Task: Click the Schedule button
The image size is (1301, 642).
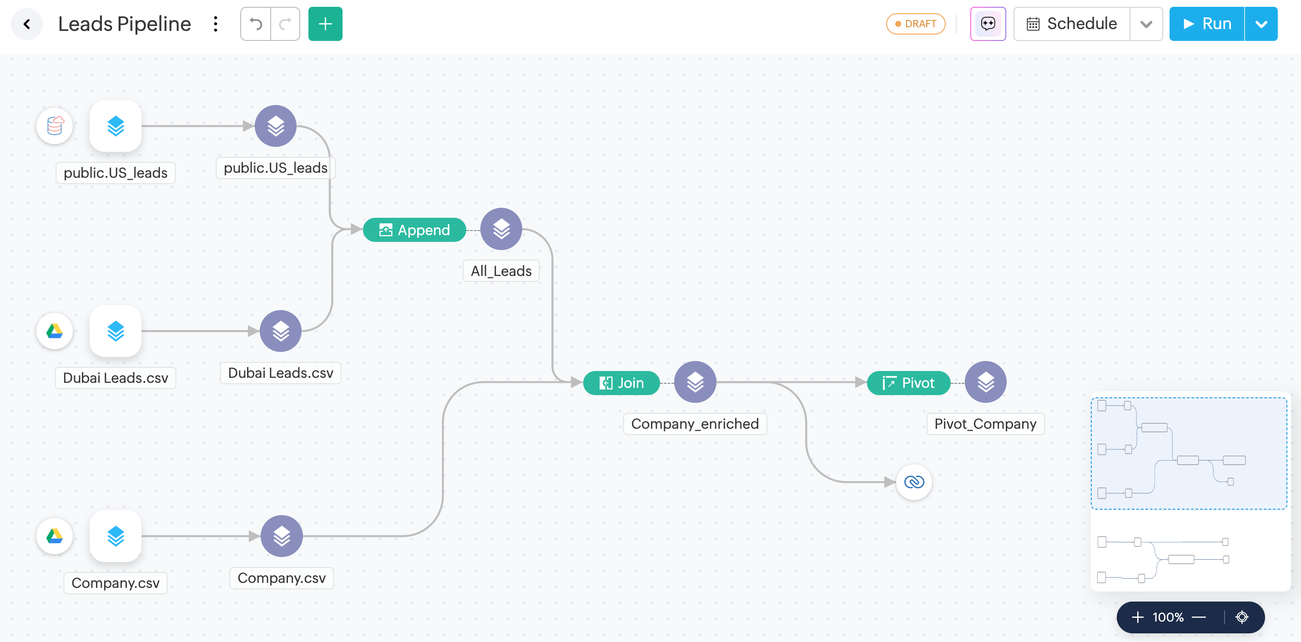Action: 1072,24
